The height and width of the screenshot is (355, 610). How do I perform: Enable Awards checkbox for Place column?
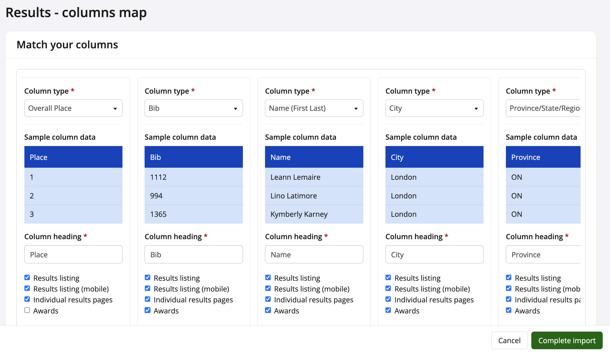27,310
